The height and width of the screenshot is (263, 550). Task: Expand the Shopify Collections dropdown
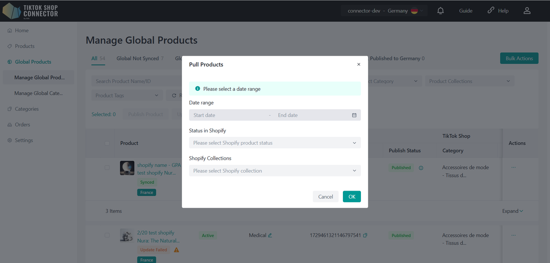(275, 171)
